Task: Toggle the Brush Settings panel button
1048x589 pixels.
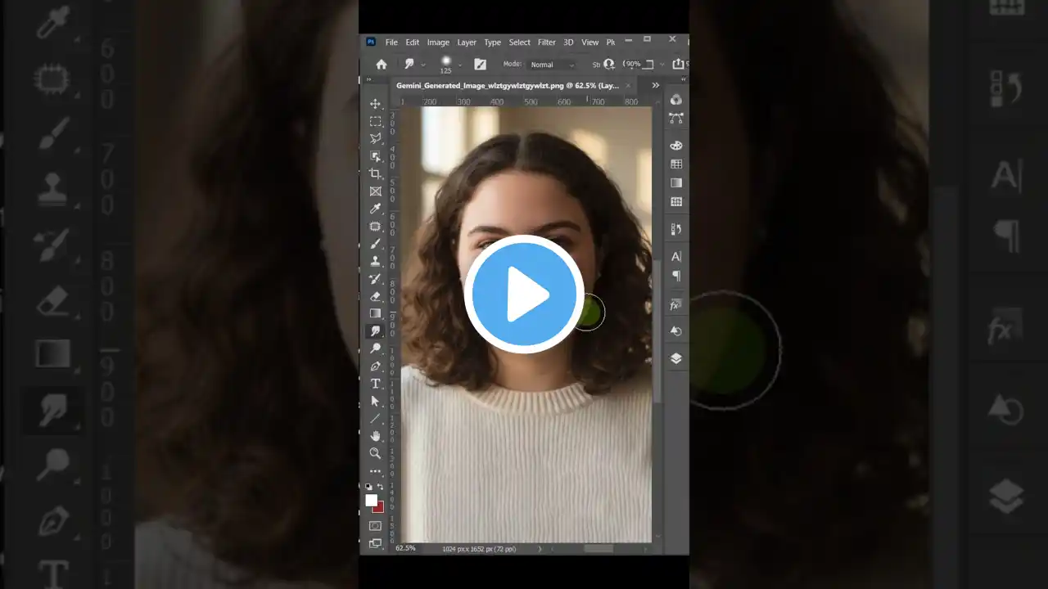Action: pyautogui.click(x=480, y=64)
